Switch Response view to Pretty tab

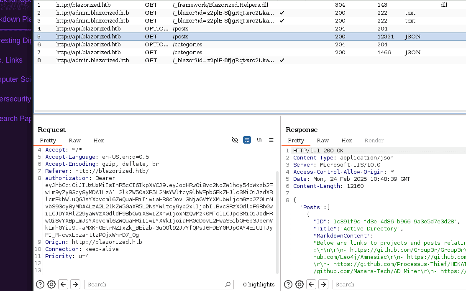296,141
